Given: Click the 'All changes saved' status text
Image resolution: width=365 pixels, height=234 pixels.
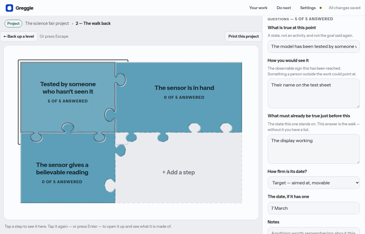Looking at the screenshot, I should (x=344, y=8).
